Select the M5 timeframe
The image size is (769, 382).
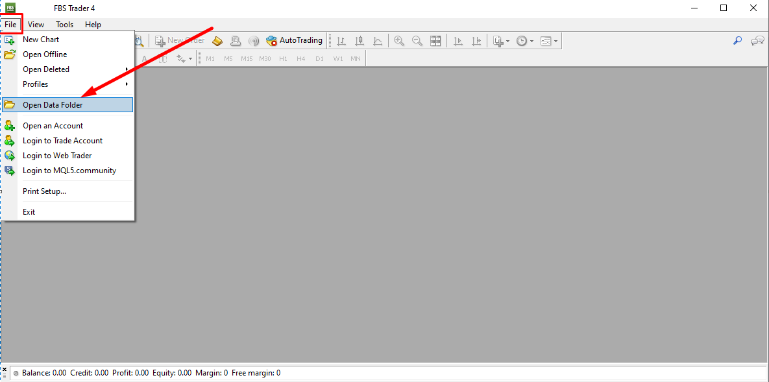coord(228,59)
